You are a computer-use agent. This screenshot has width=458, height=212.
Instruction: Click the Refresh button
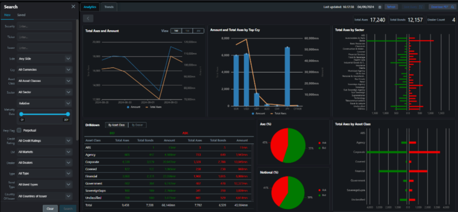click(x=391, y=7)
